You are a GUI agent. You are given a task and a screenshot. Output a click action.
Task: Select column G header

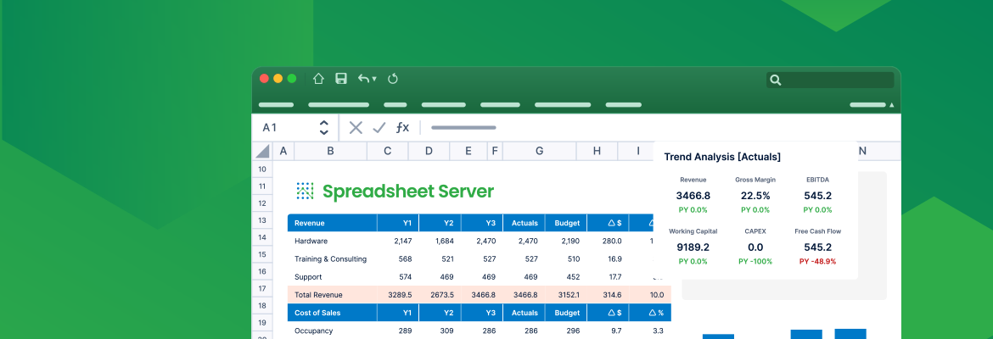(540, 151)
